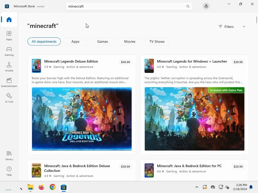258x193 pixels.
Task: Click the Included with Game Pass badge
Action: (x=226, y=90)
